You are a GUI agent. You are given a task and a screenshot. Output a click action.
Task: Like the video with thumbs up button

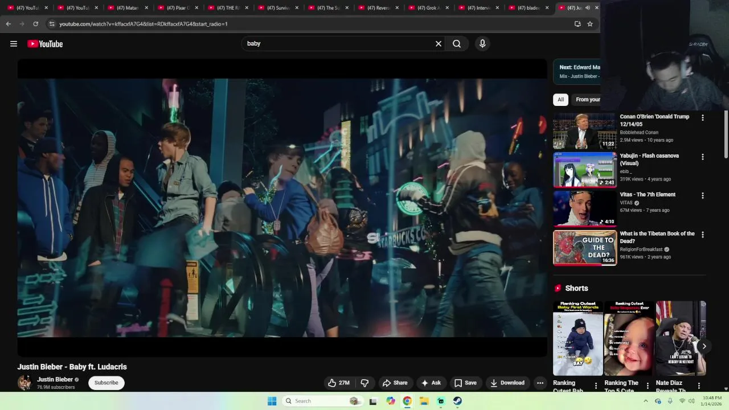click(338, 383)
